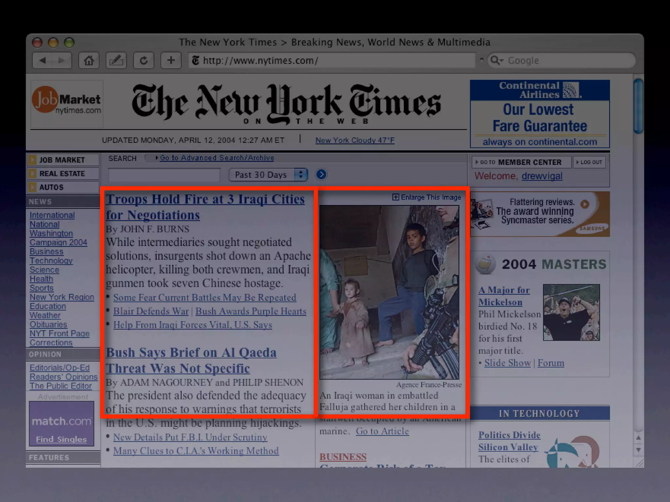
Task: Click the Enlarge This Image plus icon
Action: pos(396,197)
